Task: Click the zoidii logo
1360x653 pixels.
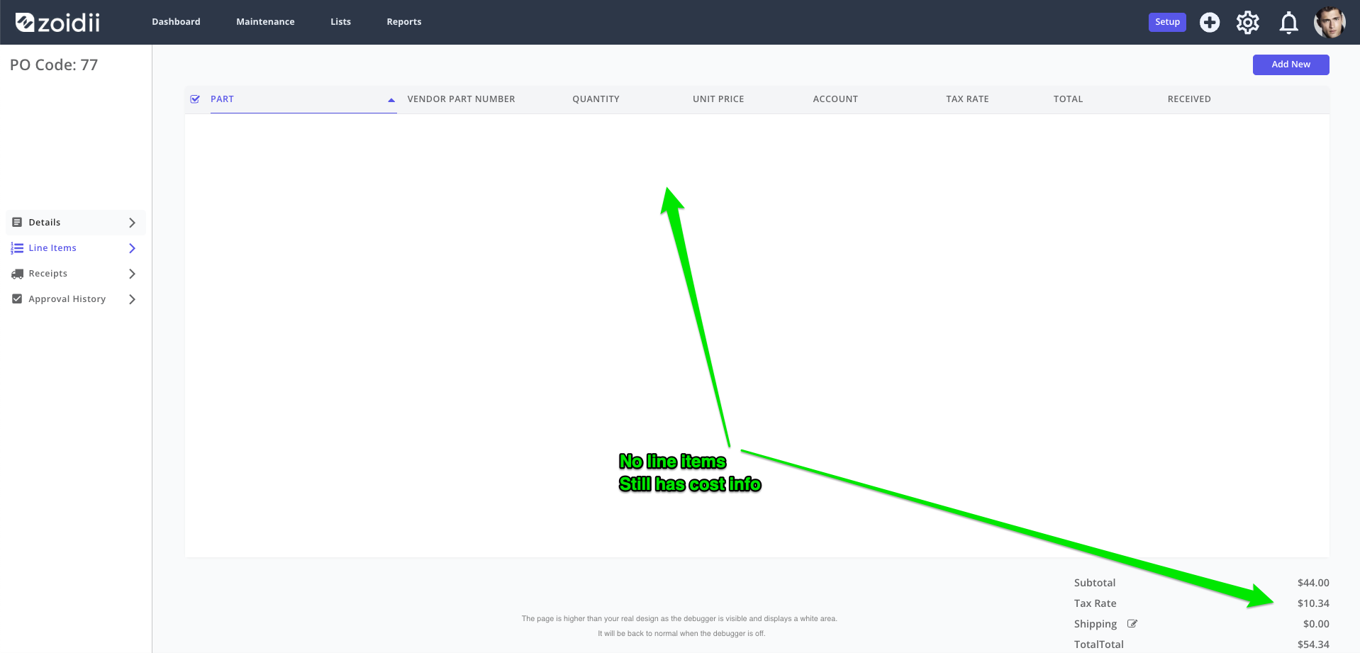Action: click(x=57, y=23)
